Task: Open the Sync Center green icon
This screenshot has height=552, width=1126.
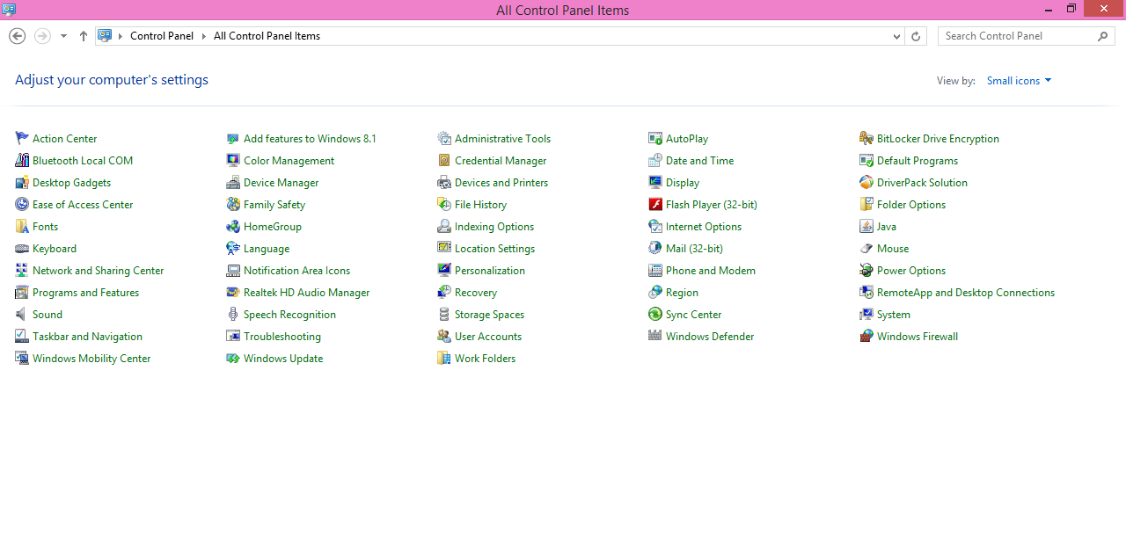Action: pyautogui.click(x=655, y=314)
